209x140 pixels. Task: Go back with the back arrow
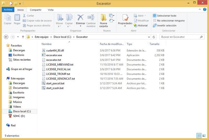pyautogui.click(x=6, y=37)
